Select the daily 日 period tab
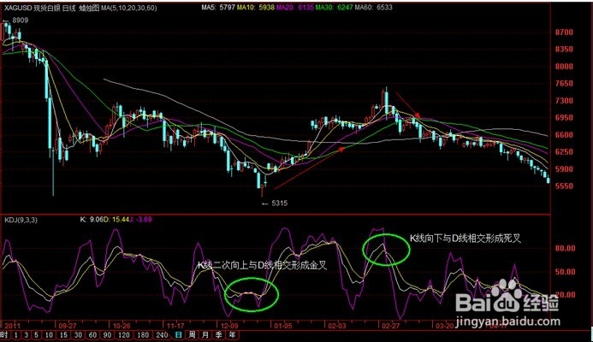The image size is (593, 342). pyautogui.click(x=179, y=335)
